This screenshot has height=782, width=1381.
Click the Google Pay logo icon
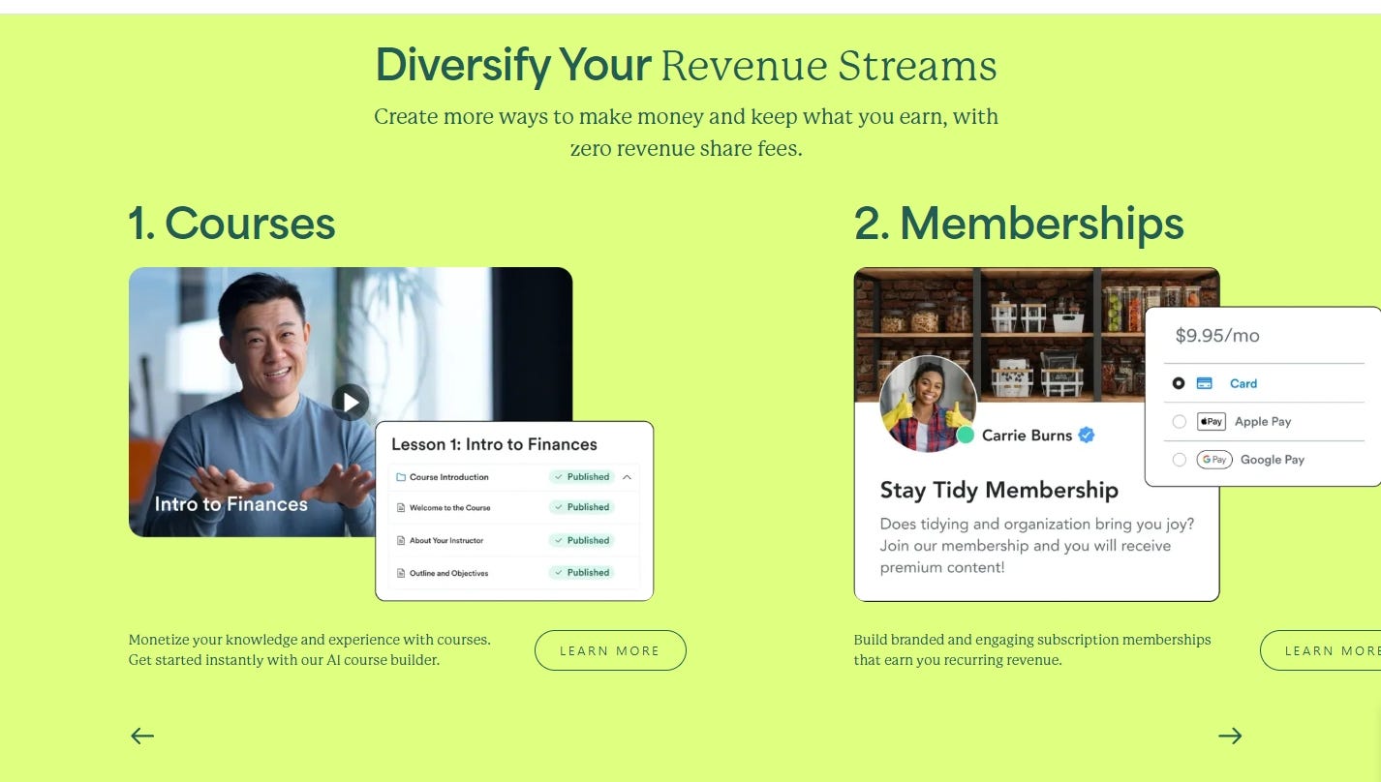pos(1214,460)
